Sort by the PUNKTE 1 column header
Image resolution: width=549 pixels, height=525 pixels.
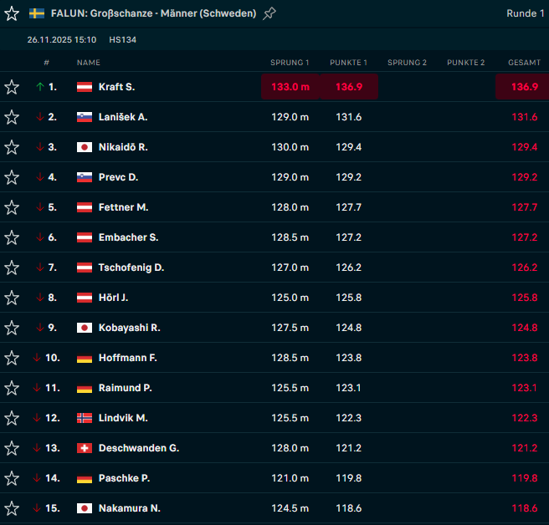click(348, 63)
